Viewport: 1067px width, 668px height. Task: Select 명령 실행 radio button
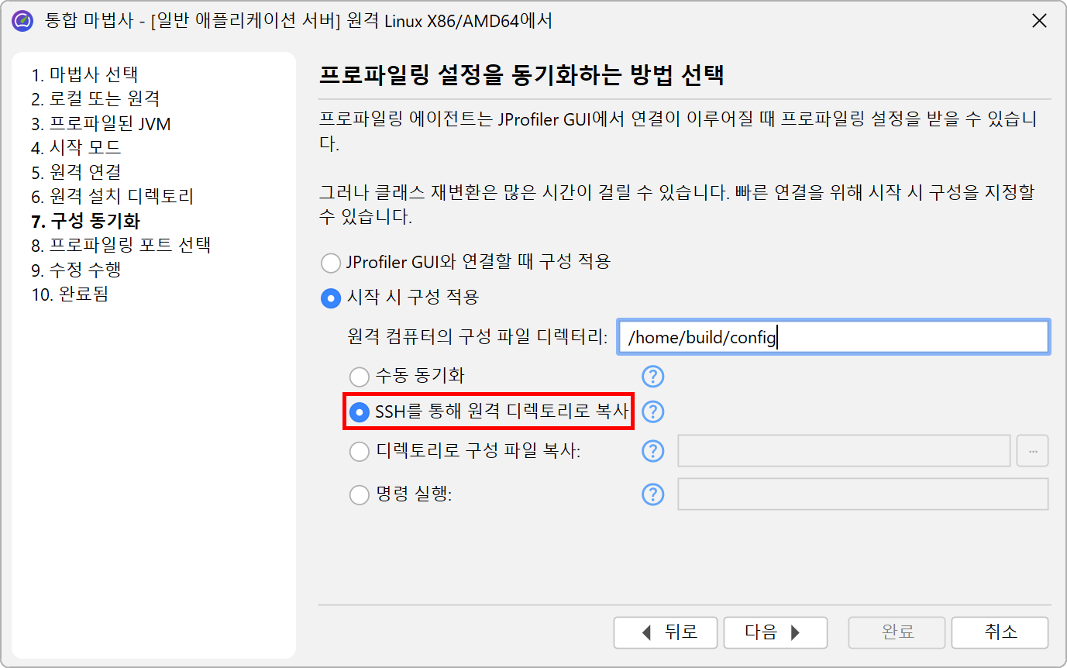[x=359, y=495]
